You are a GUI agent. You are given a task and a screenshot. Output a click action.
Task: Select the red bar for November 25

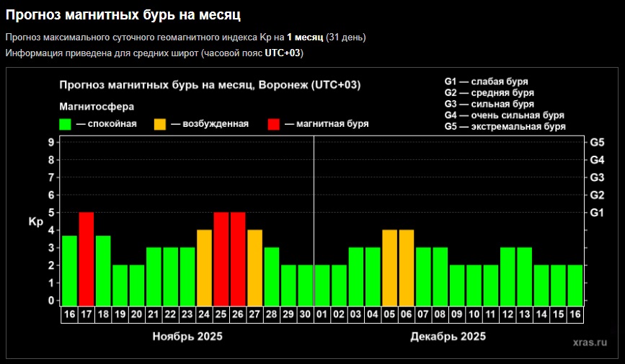coord(221,258)
